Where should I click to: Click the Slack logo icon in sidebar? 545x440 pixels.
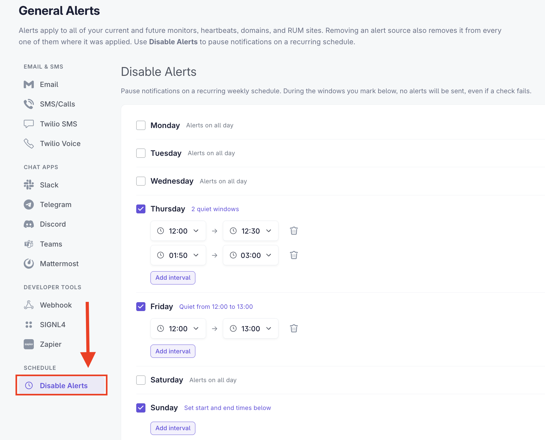click(x=29, y=185)
